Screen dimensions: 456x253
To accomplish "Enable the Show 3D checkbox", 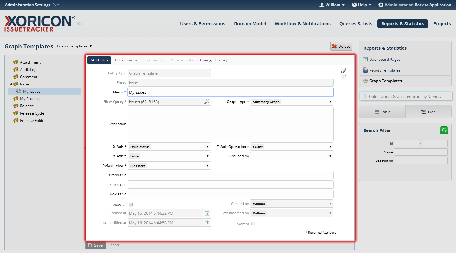I will (x=131, y=205).
